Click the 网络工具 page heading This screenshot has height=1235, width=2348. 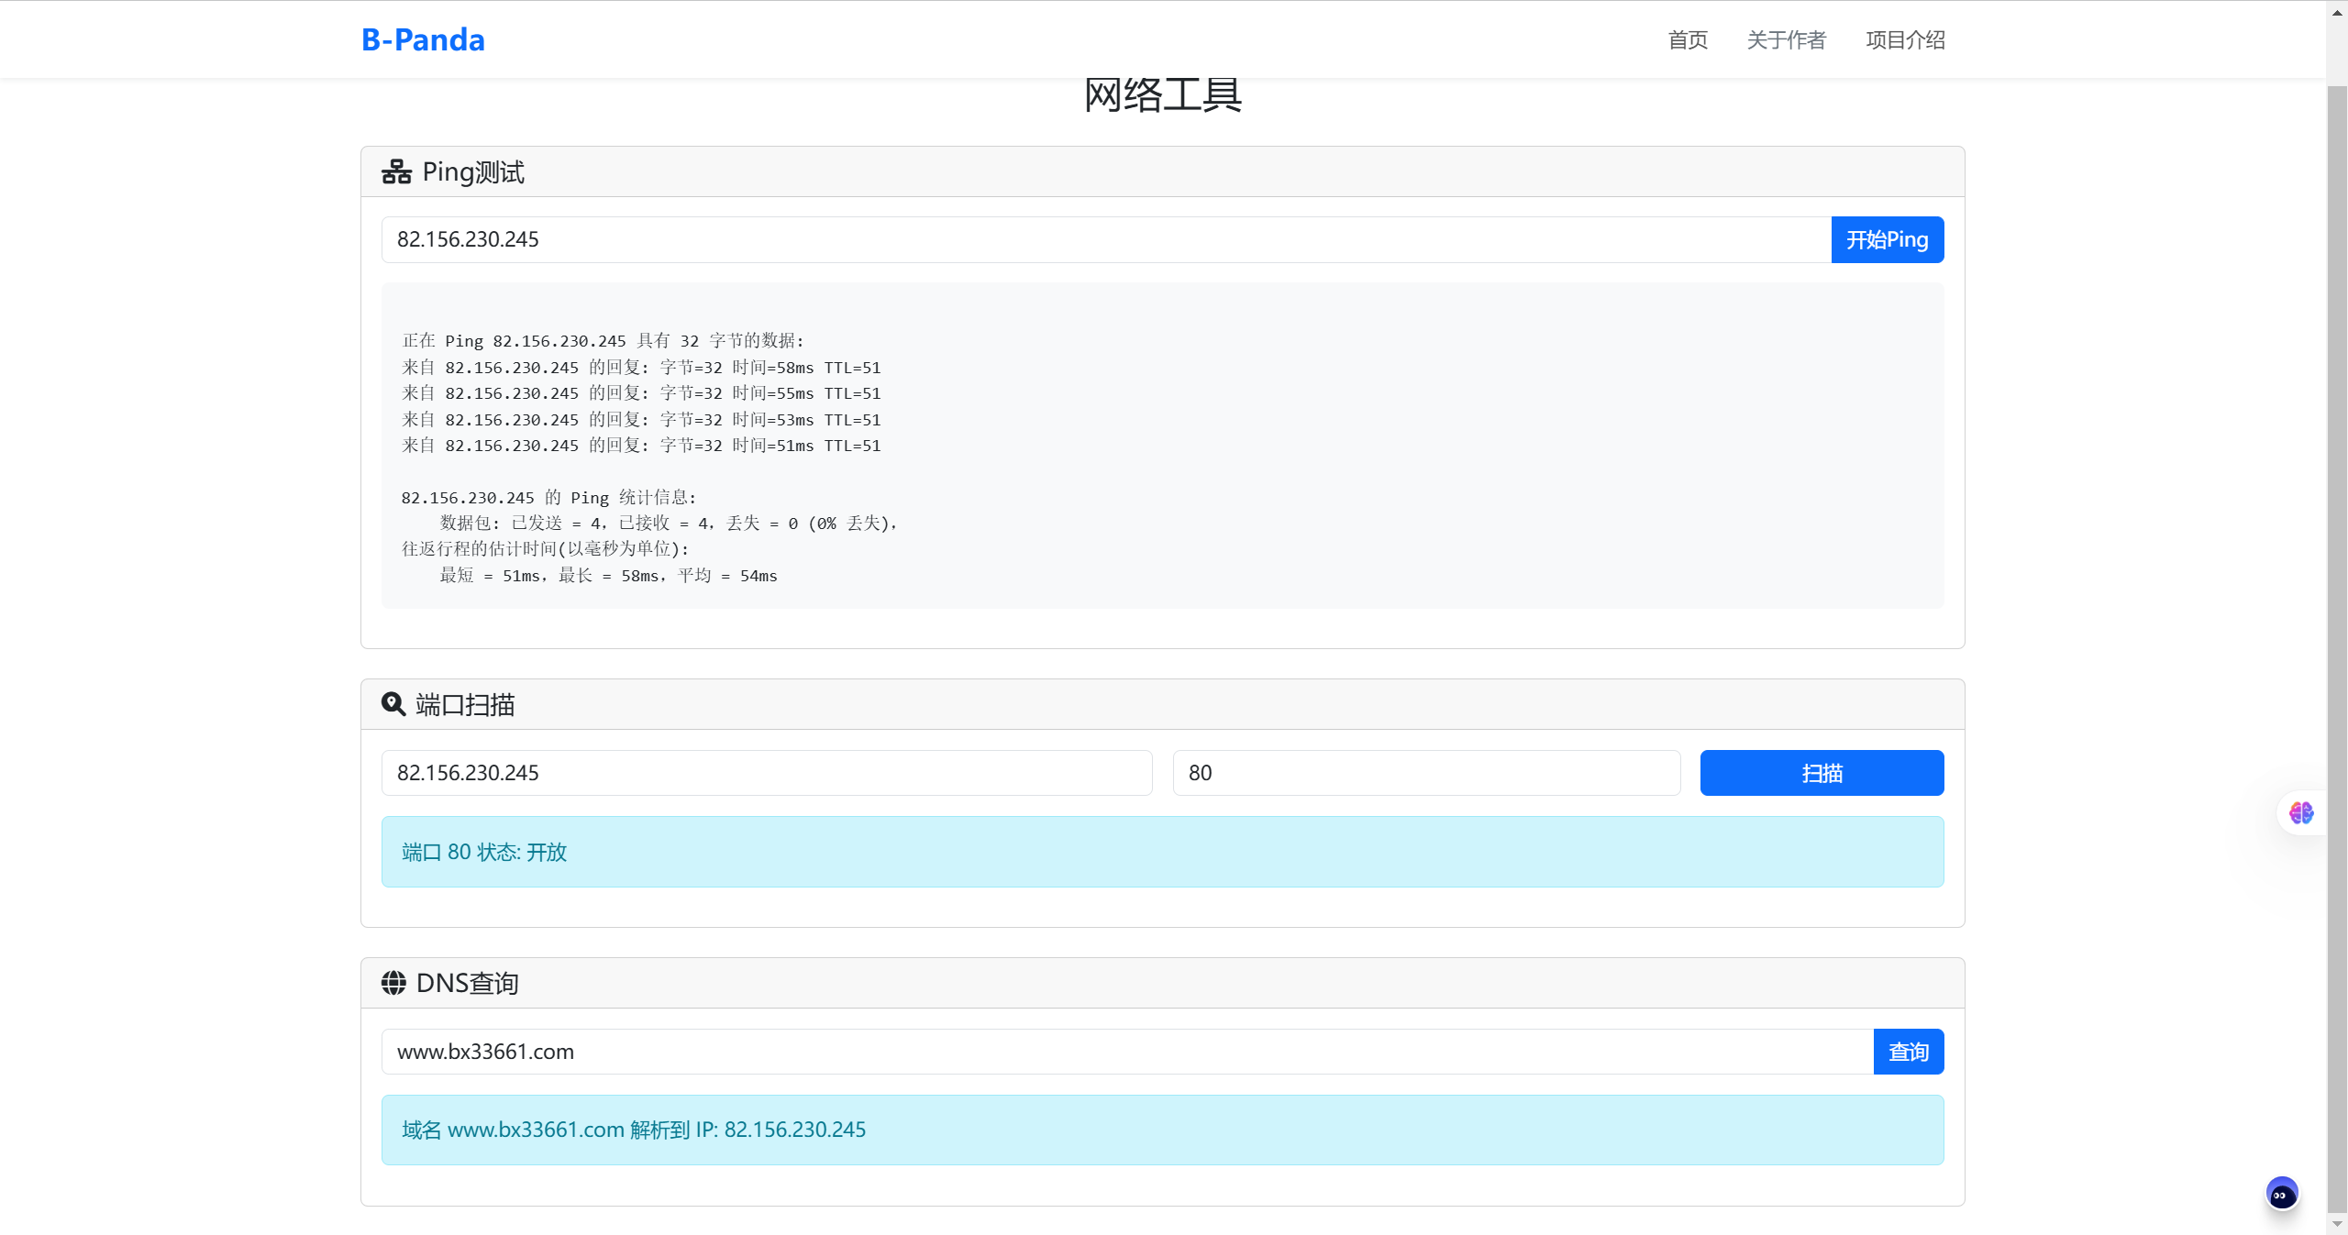coord(1163,95)
